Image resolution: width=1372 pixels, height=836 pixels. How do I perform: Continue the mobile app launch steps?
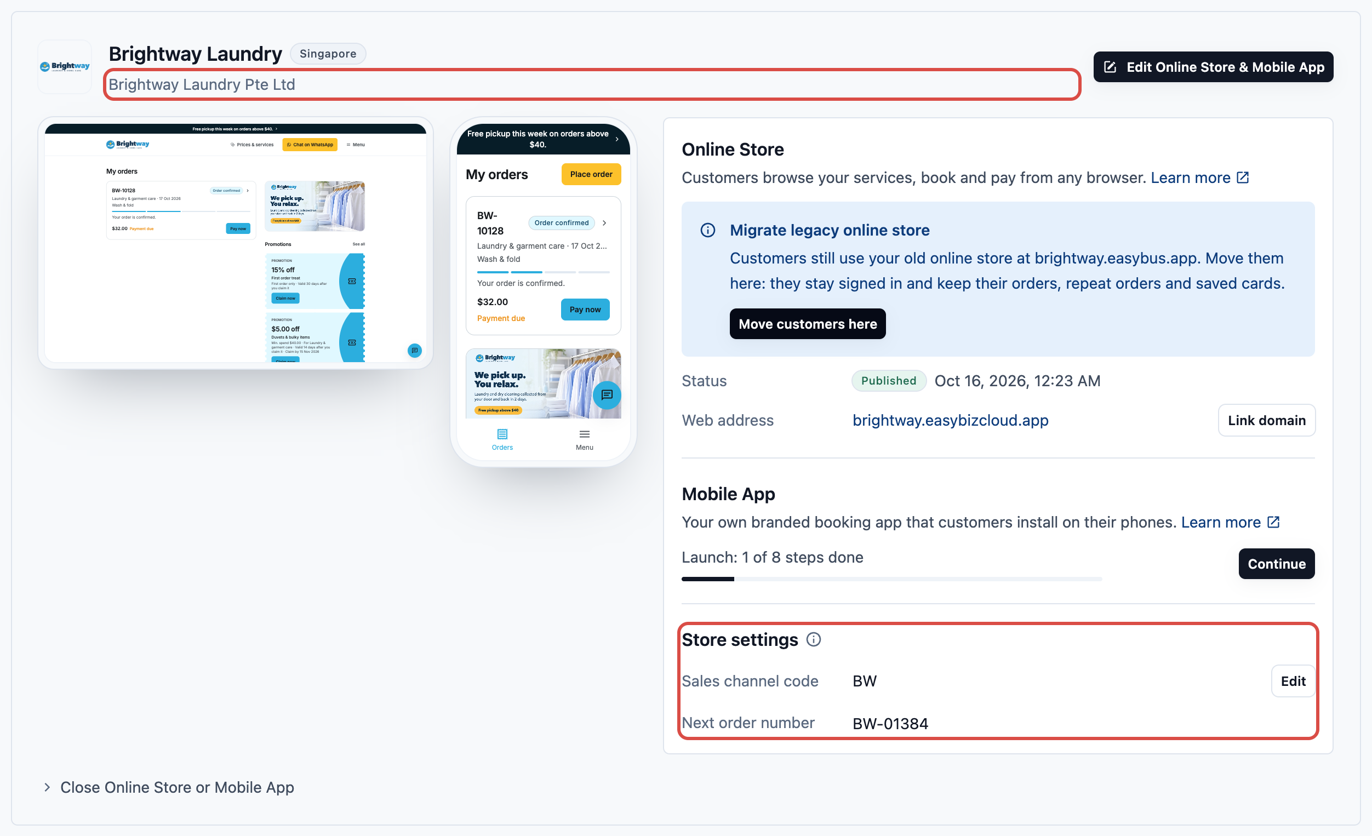[x=1276, y=564]
